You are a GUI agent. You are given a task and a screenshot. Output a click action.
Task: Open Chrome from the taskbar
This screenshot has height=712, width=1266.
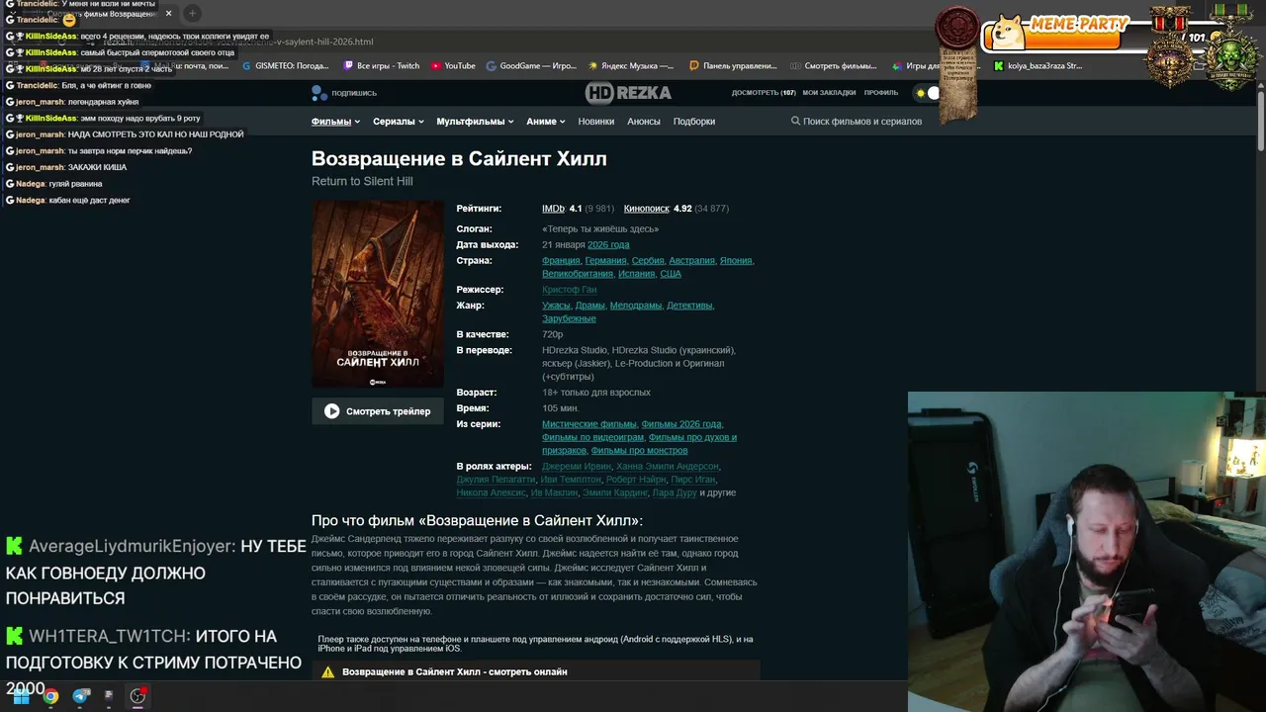[50, 696]
